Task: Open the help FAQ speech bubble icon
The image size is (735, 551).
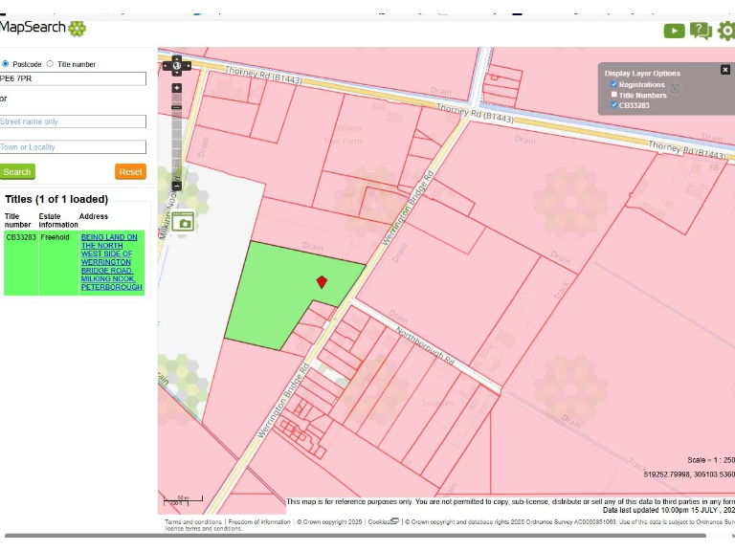Action: click(x=701, y=31)
